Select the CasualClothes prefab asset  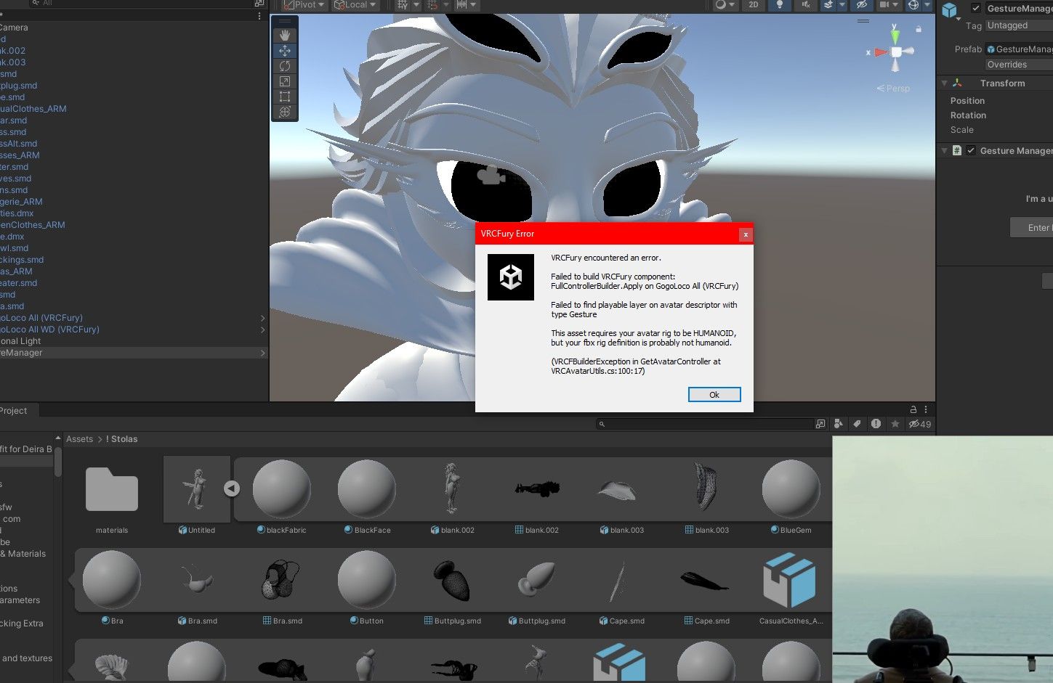tap(791, 588)
